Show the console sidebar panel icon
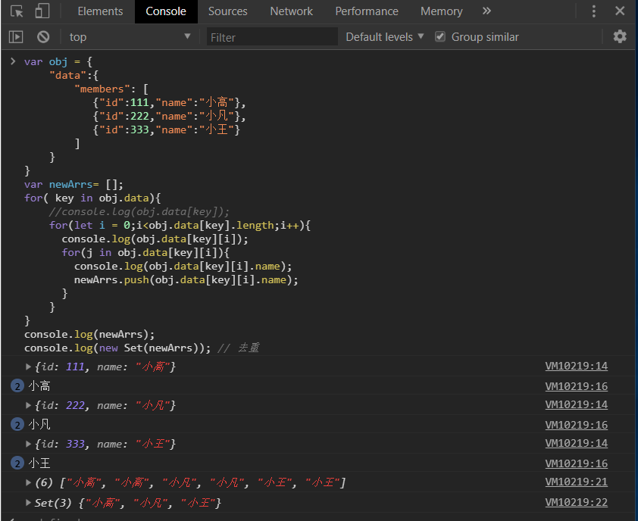The height and width of the screenshot is (521, 638). pos(16,36)
